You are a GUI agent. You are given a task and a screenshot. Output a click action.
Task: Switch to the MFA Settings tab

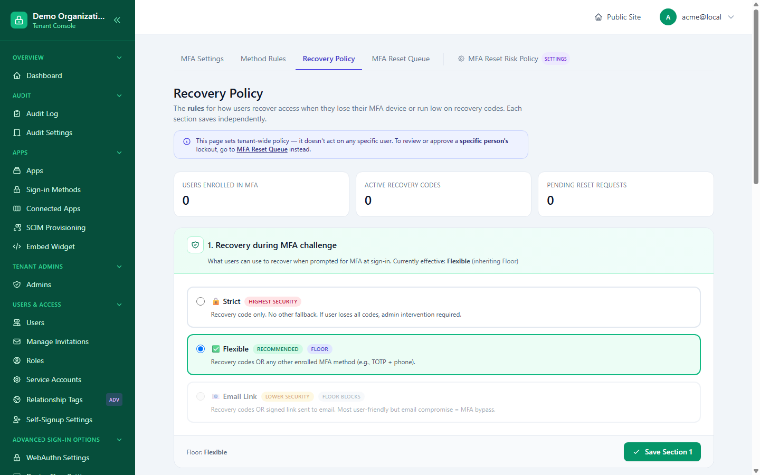[202, 59]
